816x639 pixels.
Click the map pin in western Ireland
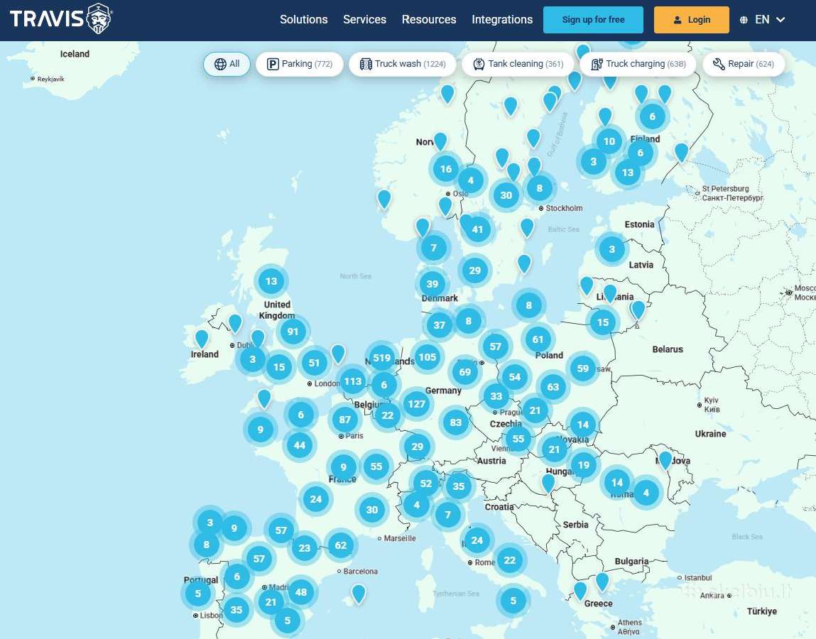point(202,338)
